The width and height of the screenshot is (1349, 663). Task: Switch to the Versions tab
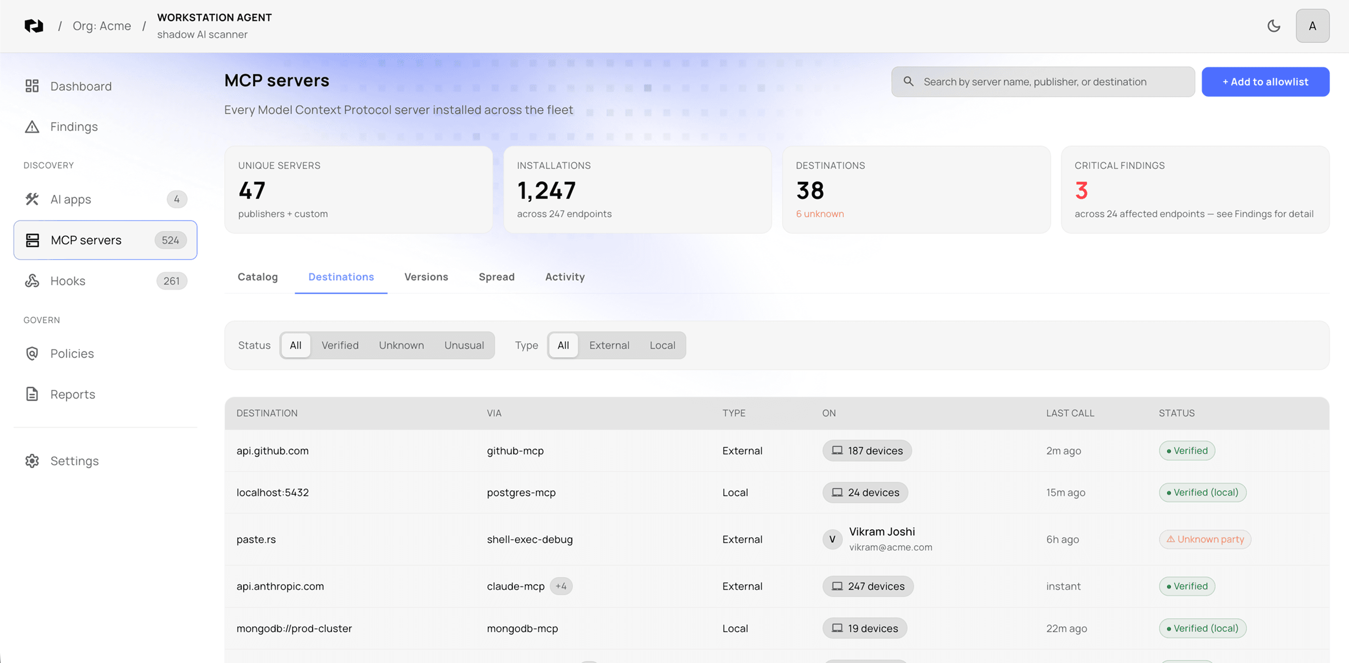tap(426, 277)
